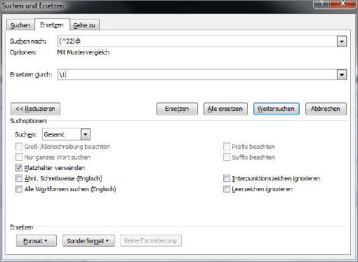The height and width of the screenshot is (262, 358).
Task: Open the Ersetzen durch history dropdown
Action: point(342,75)
